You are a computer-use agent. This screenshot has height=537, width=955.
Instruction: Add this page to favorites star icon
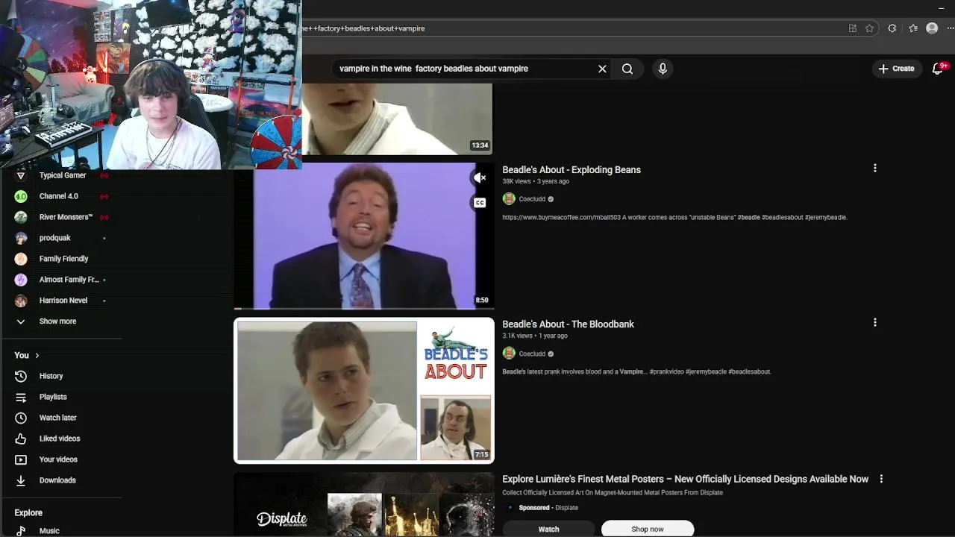click(869, 28)
